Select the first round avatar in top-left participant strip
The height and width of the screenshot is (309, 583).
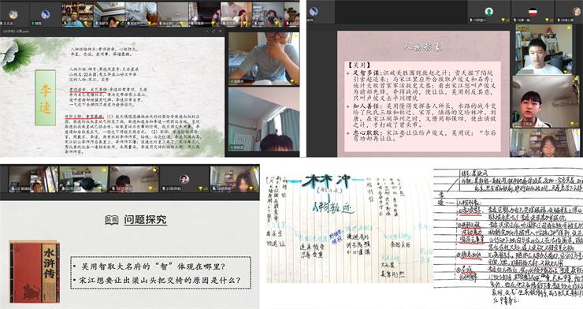13,14
